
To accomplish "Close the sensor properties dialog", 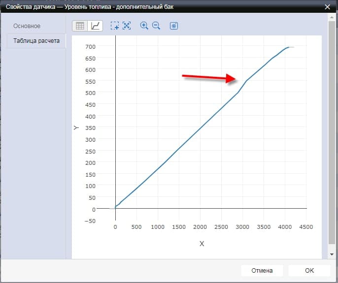I will (x=327, y=7).
